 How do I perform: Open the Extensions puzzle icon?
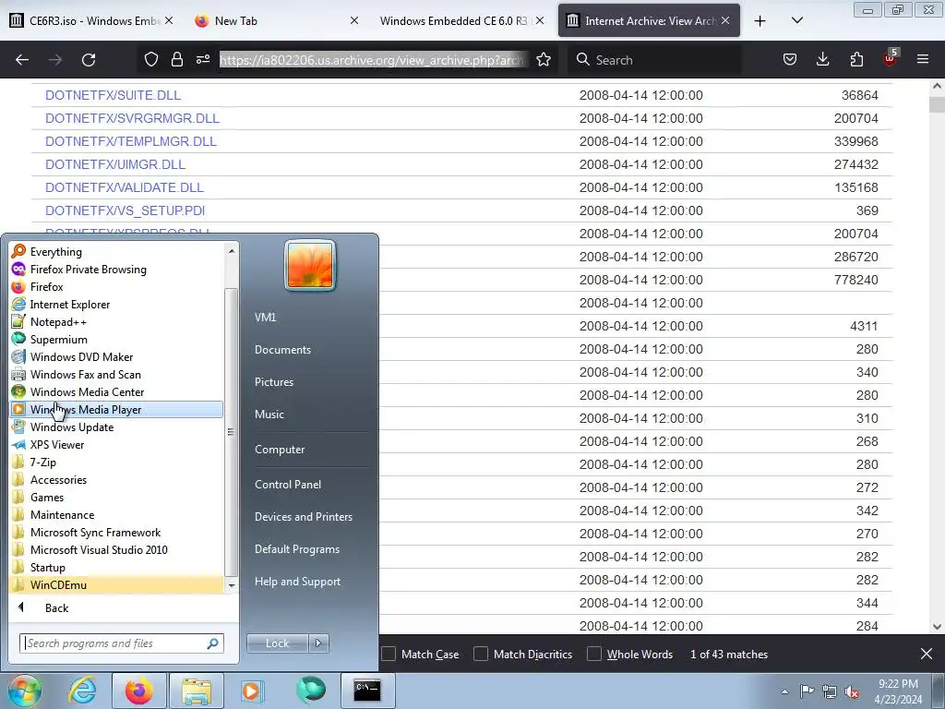(x=856, y=59)
